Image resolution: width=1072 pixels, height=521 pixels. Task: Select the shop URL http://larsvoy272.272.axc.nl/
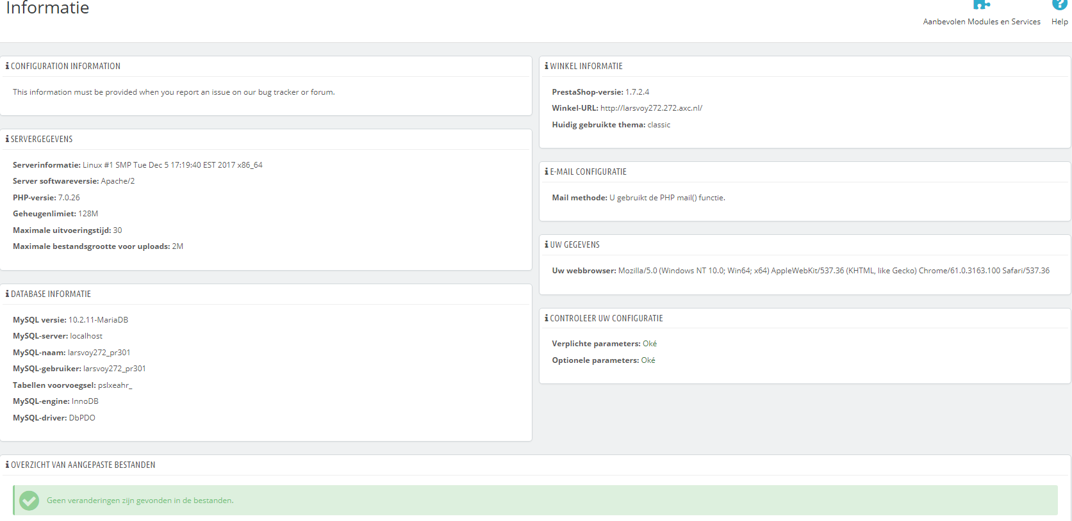coord(651,108)
